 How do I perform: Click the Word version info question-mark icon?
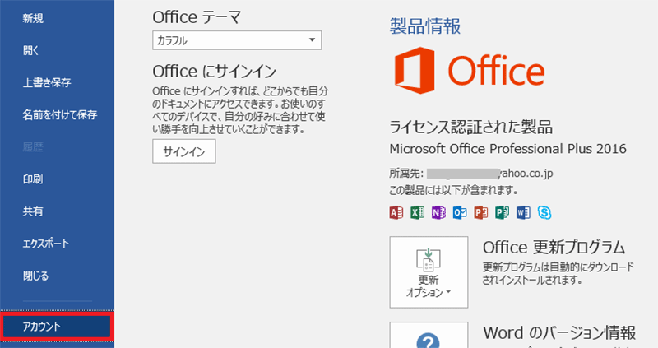click(x=429, y=341)
